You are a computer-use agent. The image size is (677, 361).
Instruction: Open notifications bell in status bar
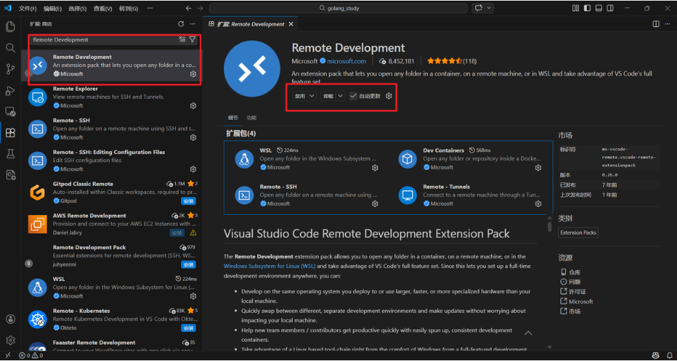[669, 356]
